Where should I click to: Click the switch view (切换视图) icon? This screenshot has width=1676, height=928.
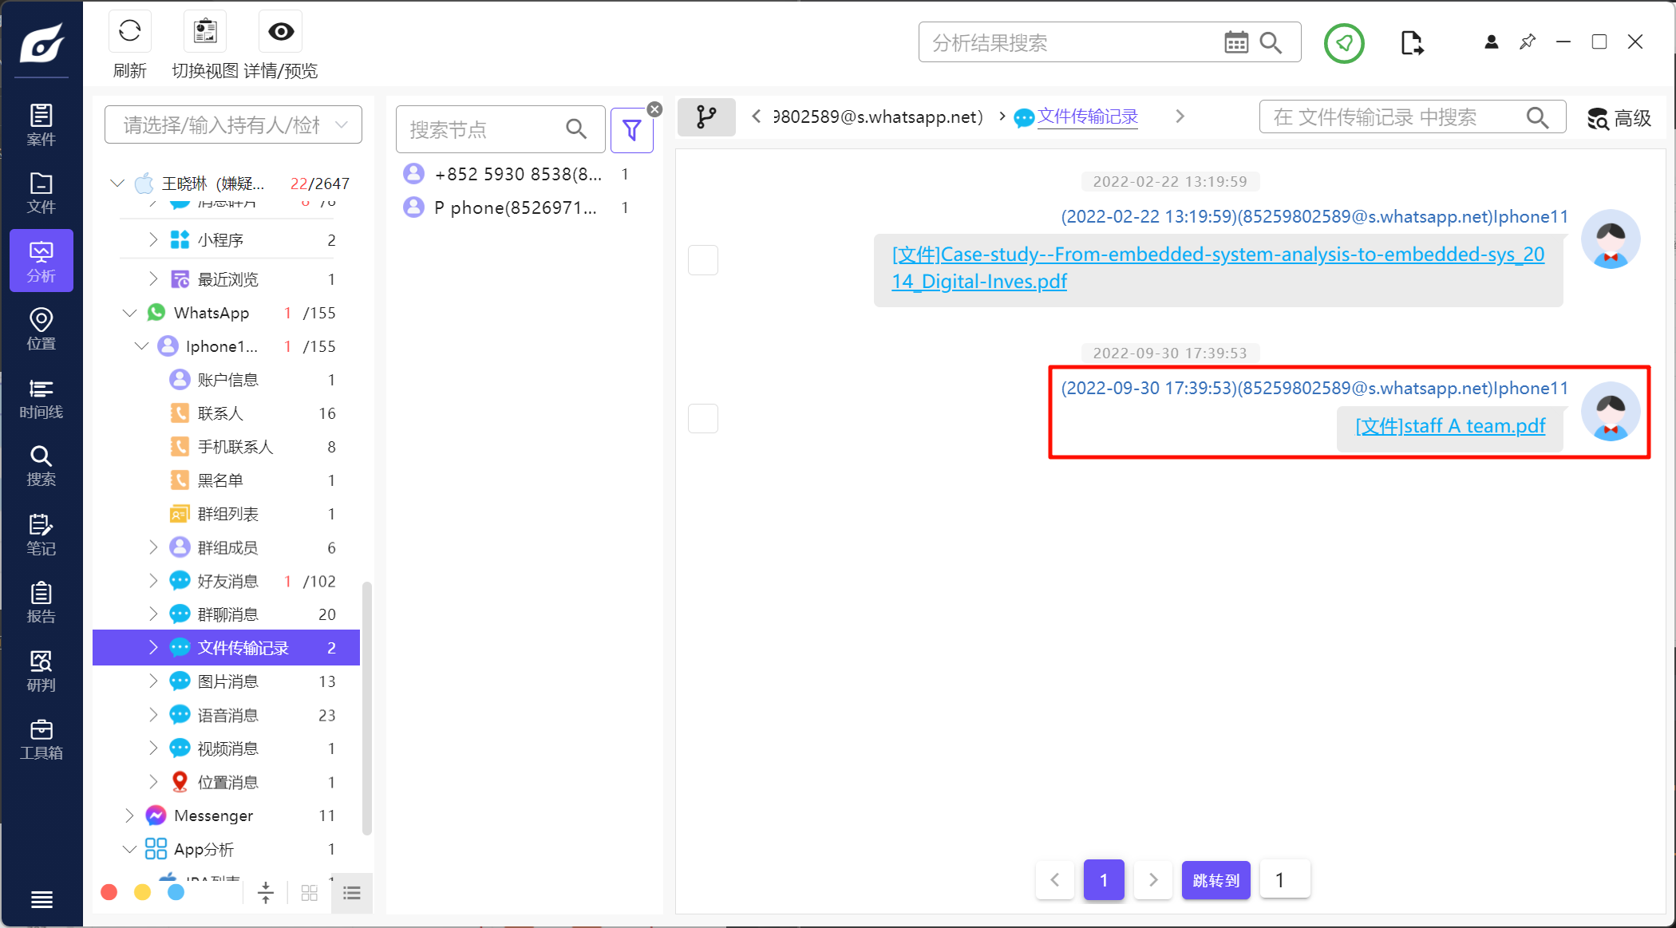205,32
